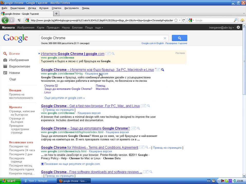Select 'Изображения' in the left sidebar
Screen dimensions: 246x184
(19, 60)
